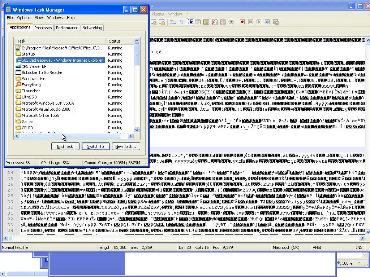Viewport: 370px width, 277px height.
Task: Open the 100% zoom dropdown at bottom right
Action: click(x=359, y=263)
